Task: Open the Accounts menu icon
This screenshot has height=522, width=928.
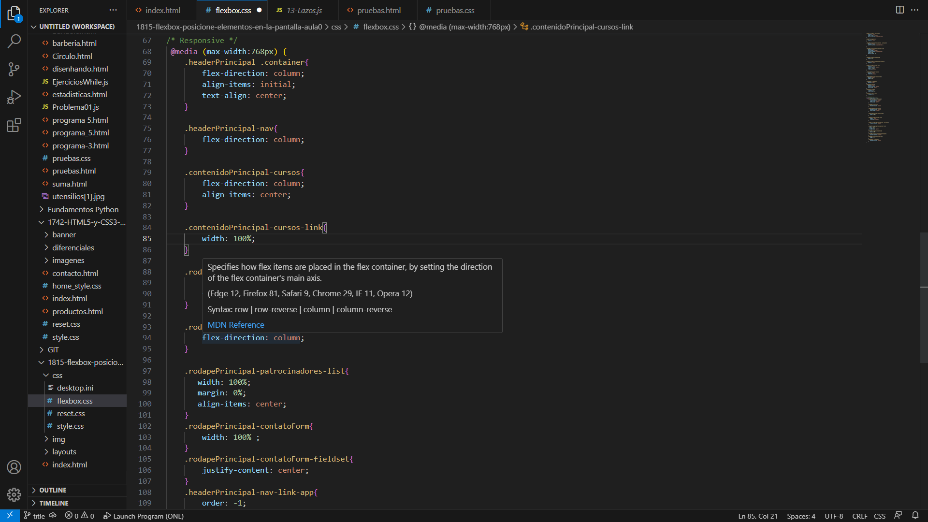Action: coord(14,467)
